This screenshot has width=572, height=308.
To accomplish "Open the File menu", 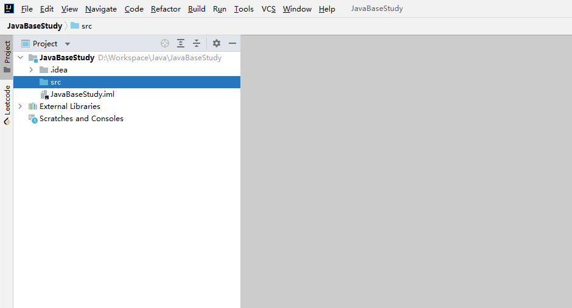I will [x=27, y=9].
